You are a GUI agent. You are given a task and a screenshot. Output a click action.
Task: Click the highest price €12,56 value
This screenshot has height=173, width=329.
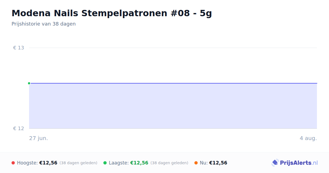48,163
